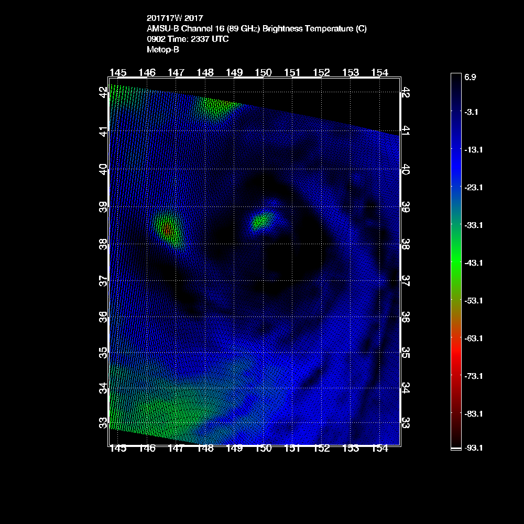524x524 pixels.
Task: Click longitude label "150" on the top axis
Action: [x=264, y=72]
